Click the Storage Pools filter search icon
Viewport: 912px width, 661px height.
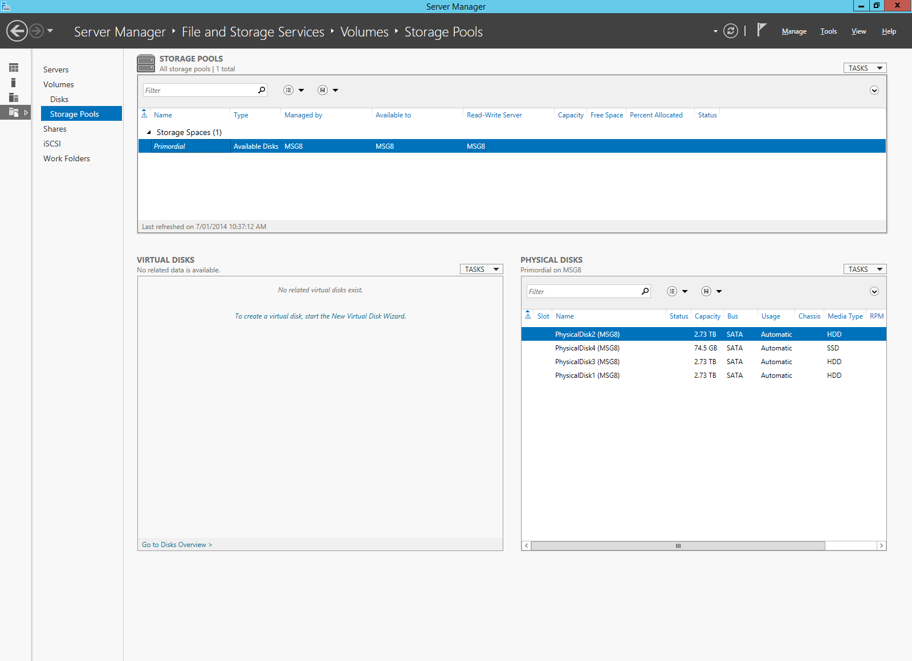click(262, 90)
